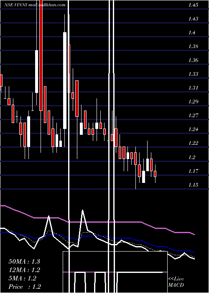Click the 1.38 price axis label
The height and width of the screenshot is (293, 209).
tap(193, 46)
